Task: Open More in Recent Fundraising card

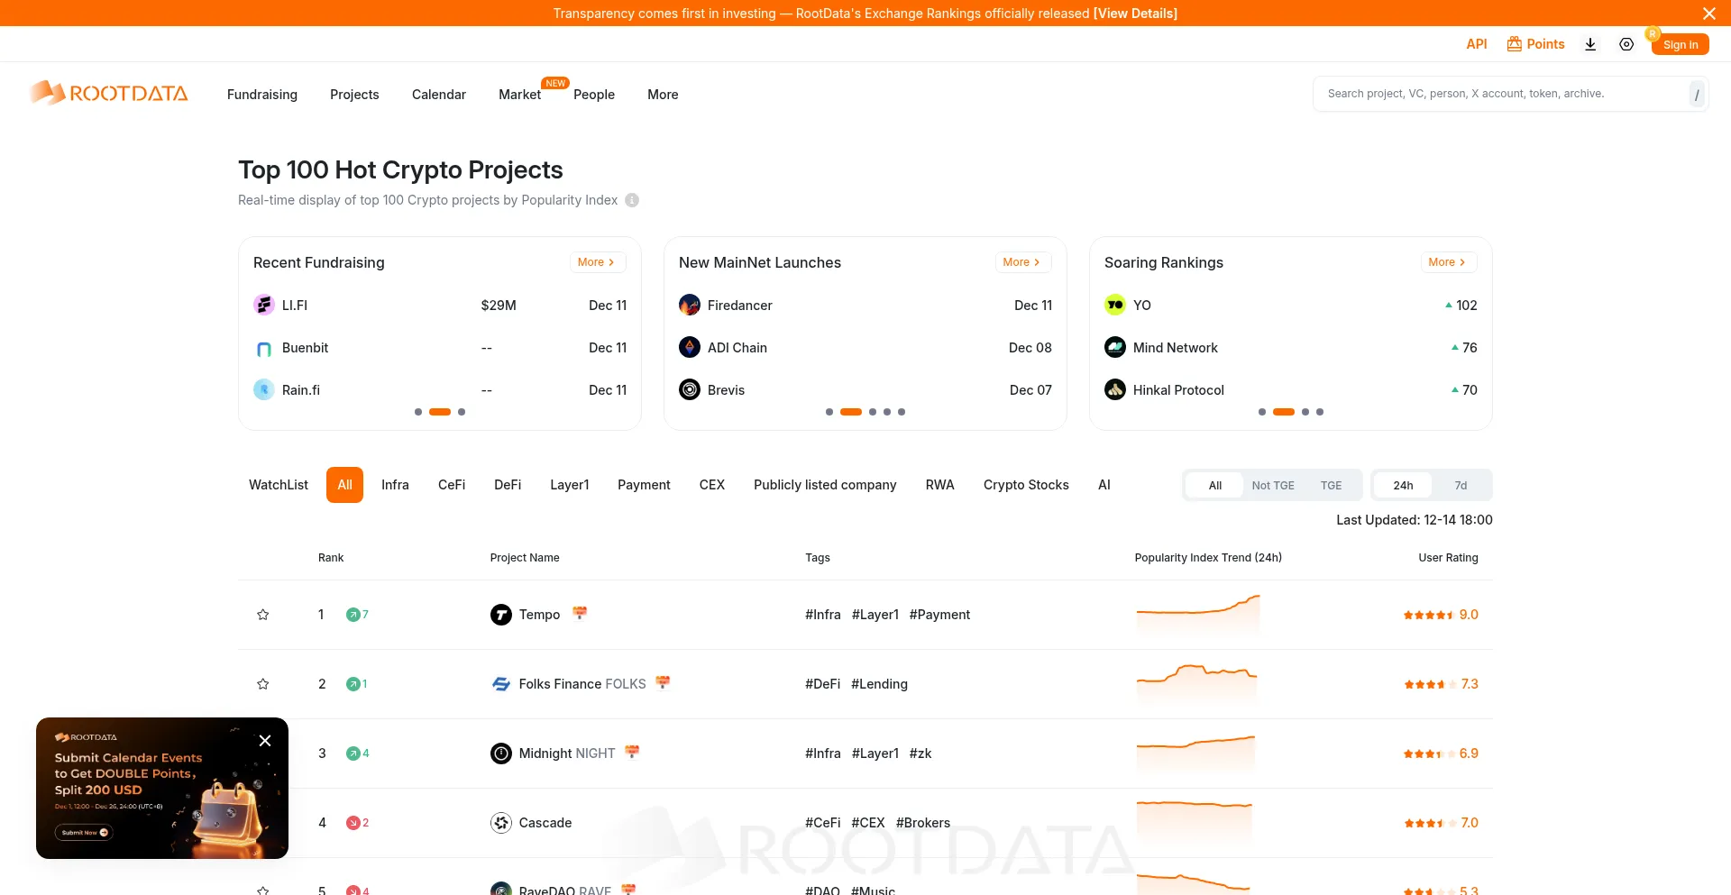Action: point(596,261)
